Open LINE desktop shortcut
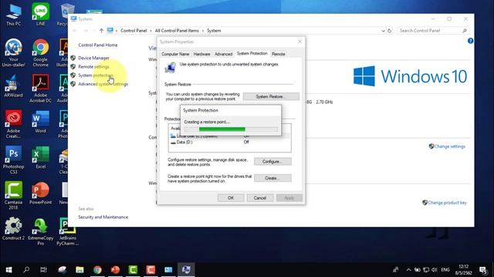494x277 pixels. (x=41, y=15)
